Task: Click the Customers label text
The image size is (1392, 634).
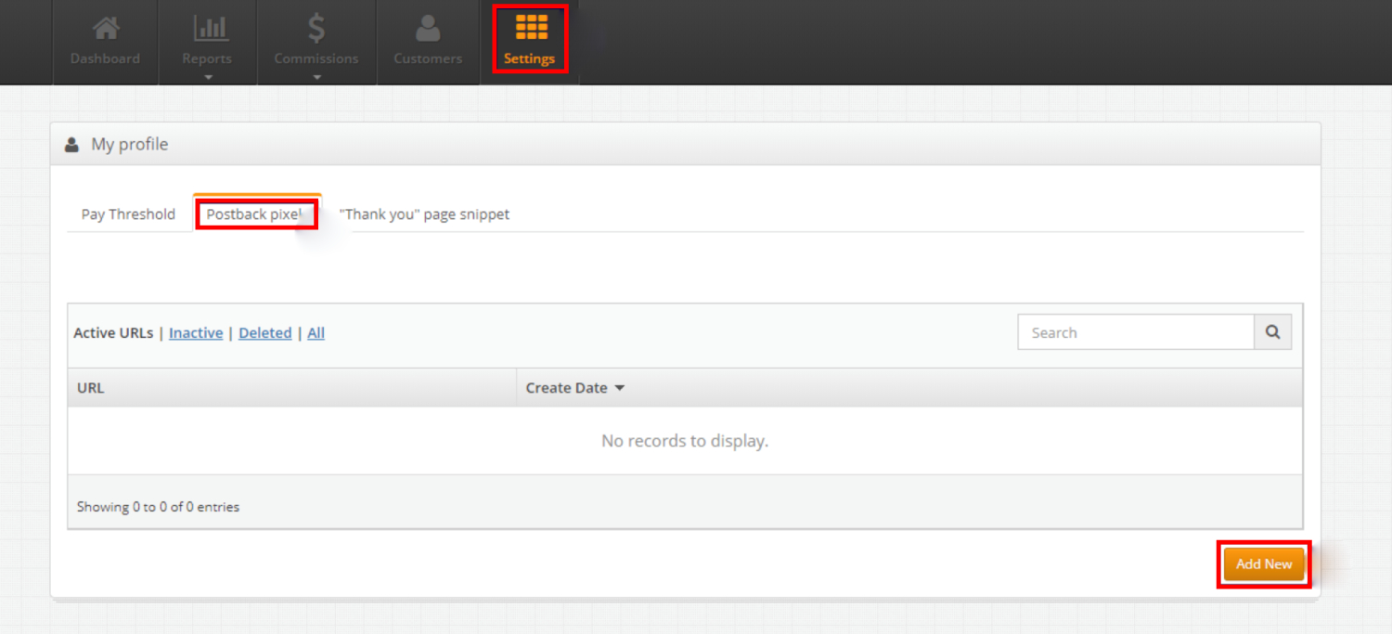Action: [x=428, y=58]
